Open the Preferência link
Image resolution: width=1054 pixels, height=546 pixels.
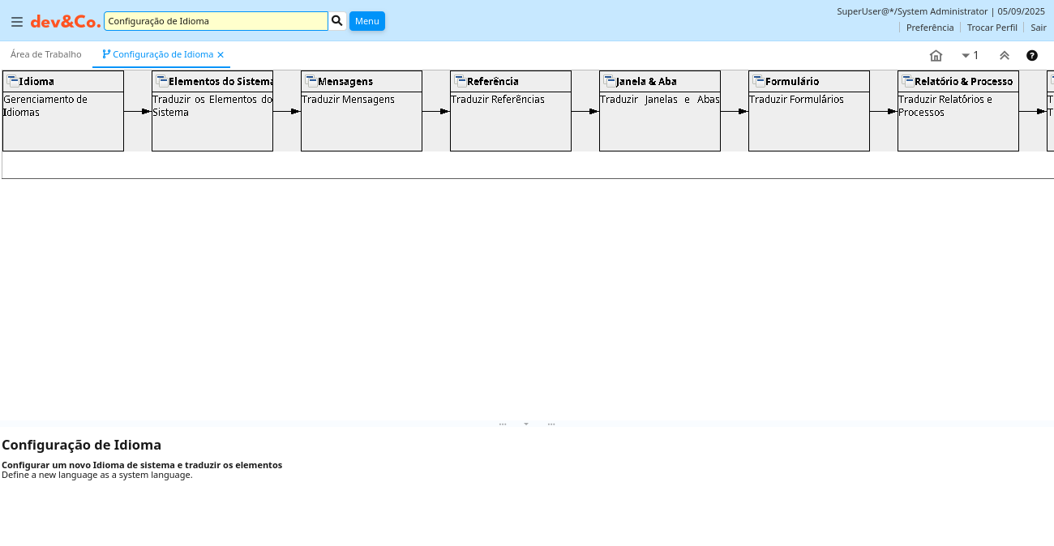[x=930, y=27]
